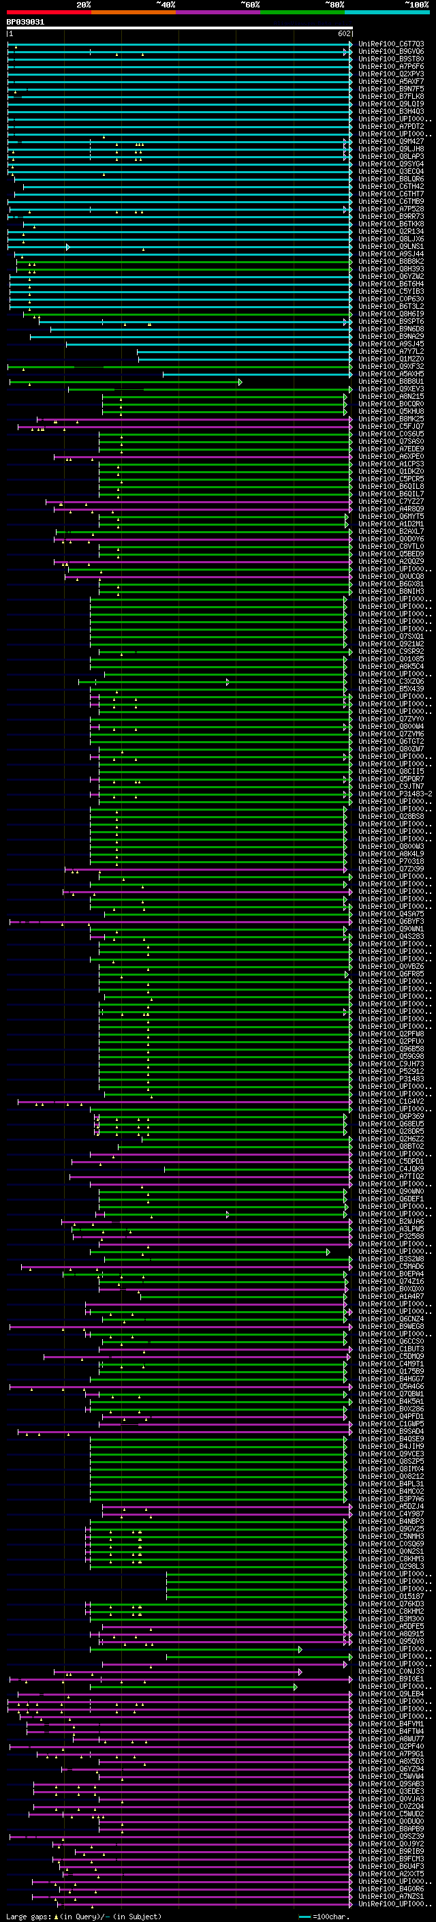Select hit UniRef100_B5X439
436x1922 pixels.
(x=391, y=689)
